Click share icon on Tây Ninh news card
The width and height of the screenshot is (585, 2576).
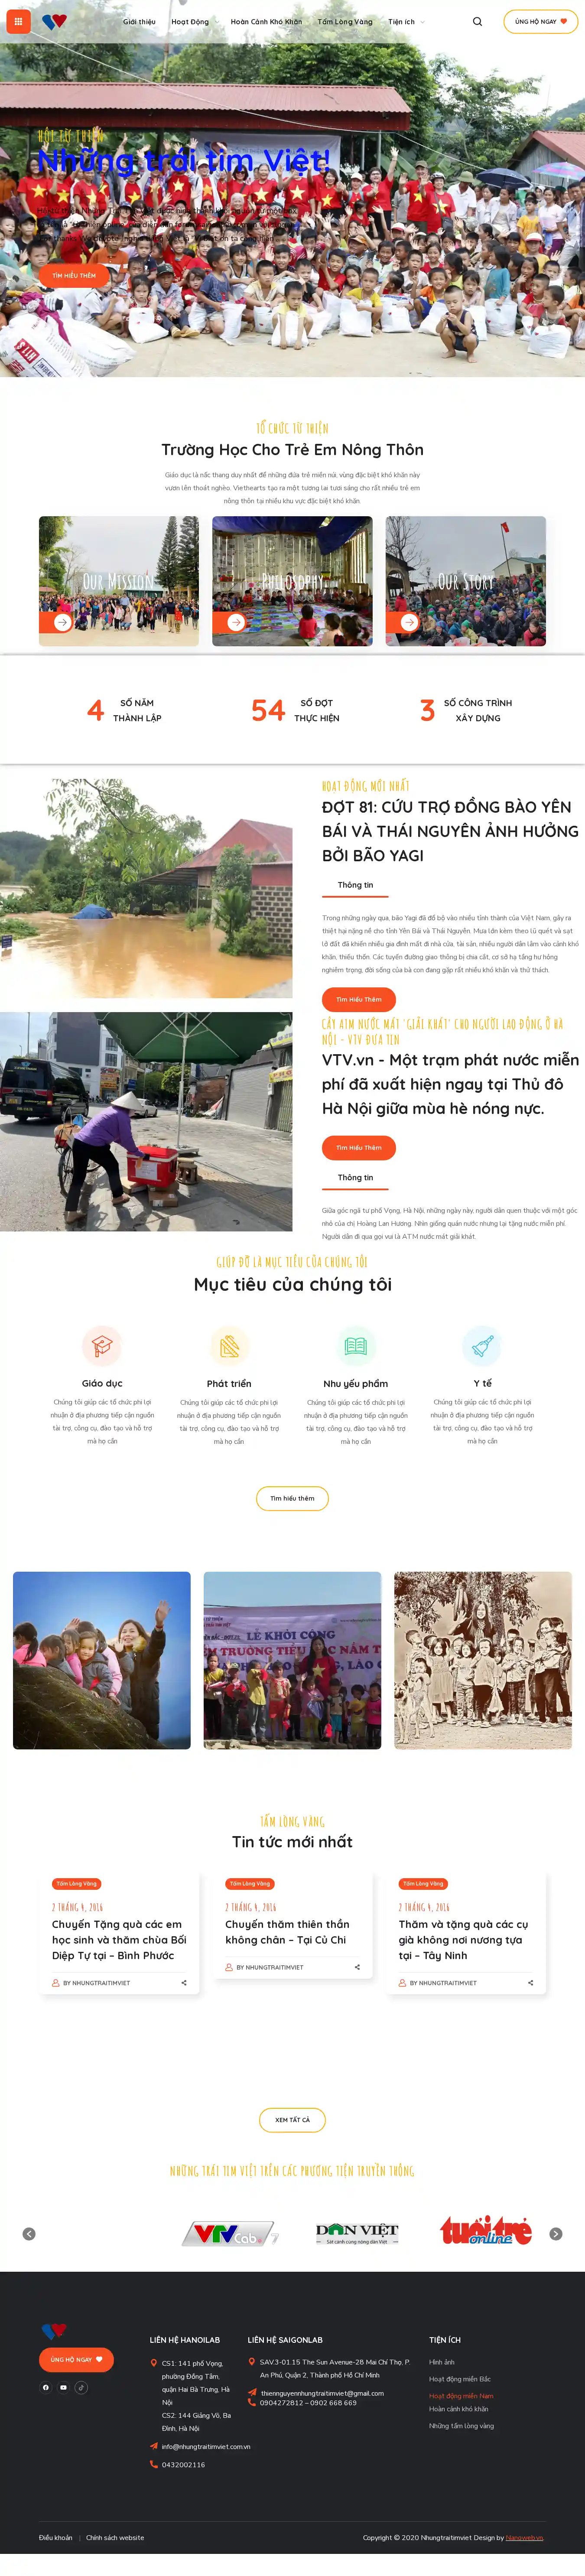530,1982
